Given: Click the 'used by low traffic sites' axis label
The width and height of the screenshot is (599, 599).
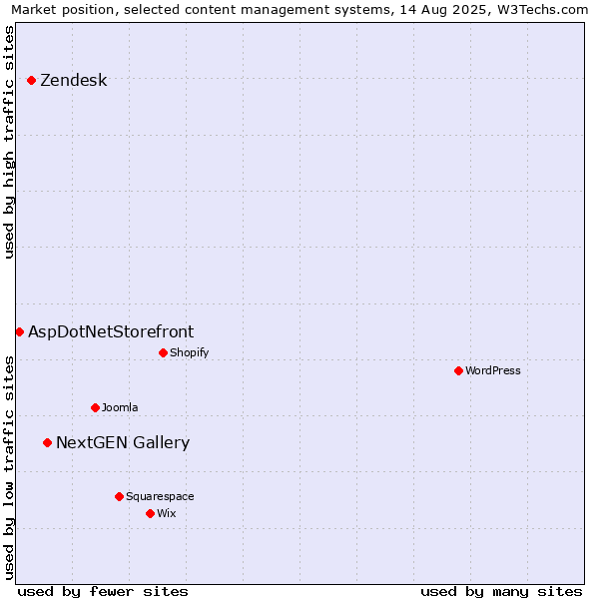Looking at the screenshot, I should coord(9,468).
